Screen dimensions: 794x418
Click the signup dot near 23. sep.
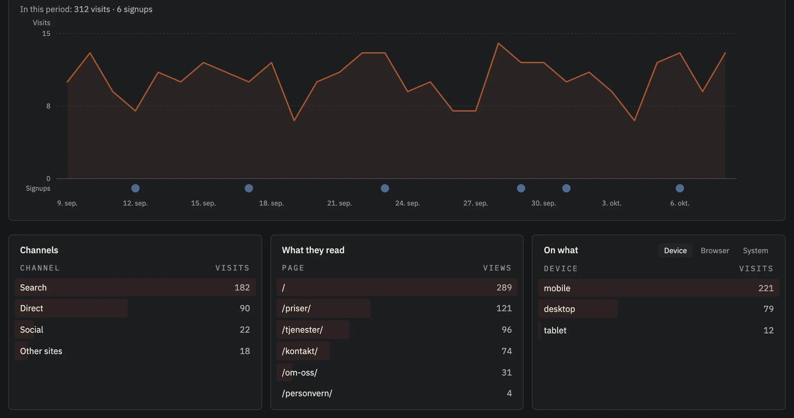click(x=385, y=188)
